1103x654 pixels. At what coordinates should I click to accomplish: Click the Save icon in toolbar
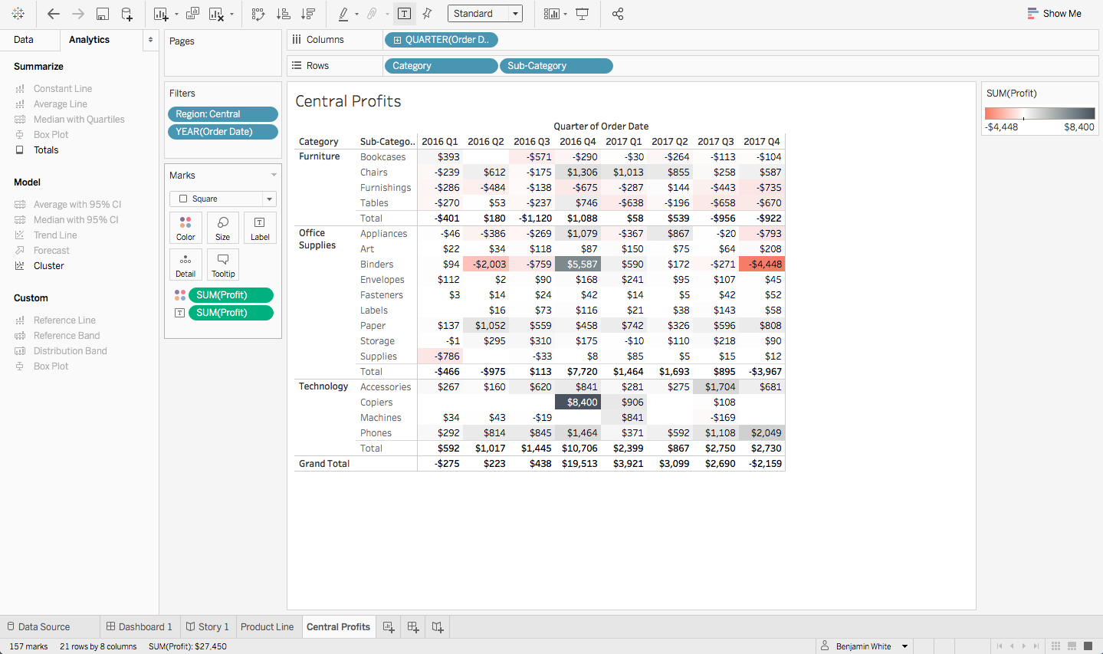coord(103,14)
